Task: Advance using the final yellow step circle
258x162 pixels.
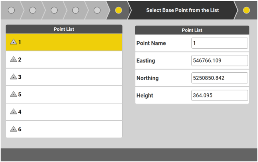Action: pos(246,10)
